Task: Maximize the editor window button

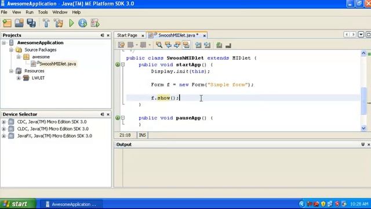Action: [369, 35]
